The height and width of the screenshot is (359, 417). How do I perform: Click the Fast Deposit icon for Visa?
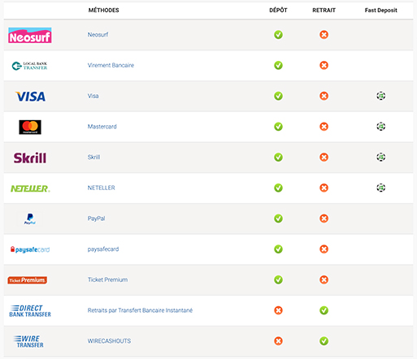tap(381, 96)
